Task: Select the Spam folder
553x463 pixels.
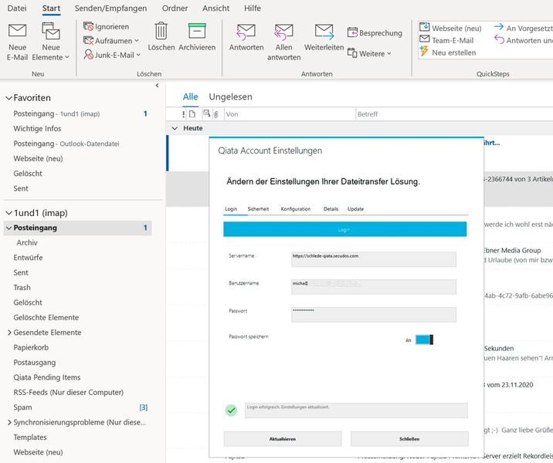Action: [x=23, y=407]
